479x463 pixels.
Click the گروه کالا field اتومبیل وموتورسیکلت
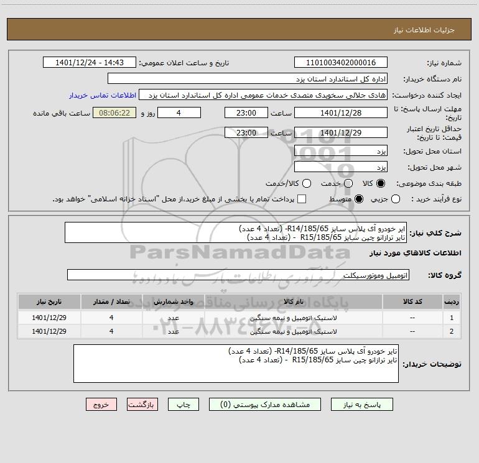[x=238, y=275]
